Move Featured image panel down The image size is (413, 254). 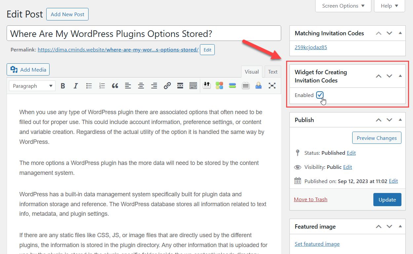click(390, 227)
